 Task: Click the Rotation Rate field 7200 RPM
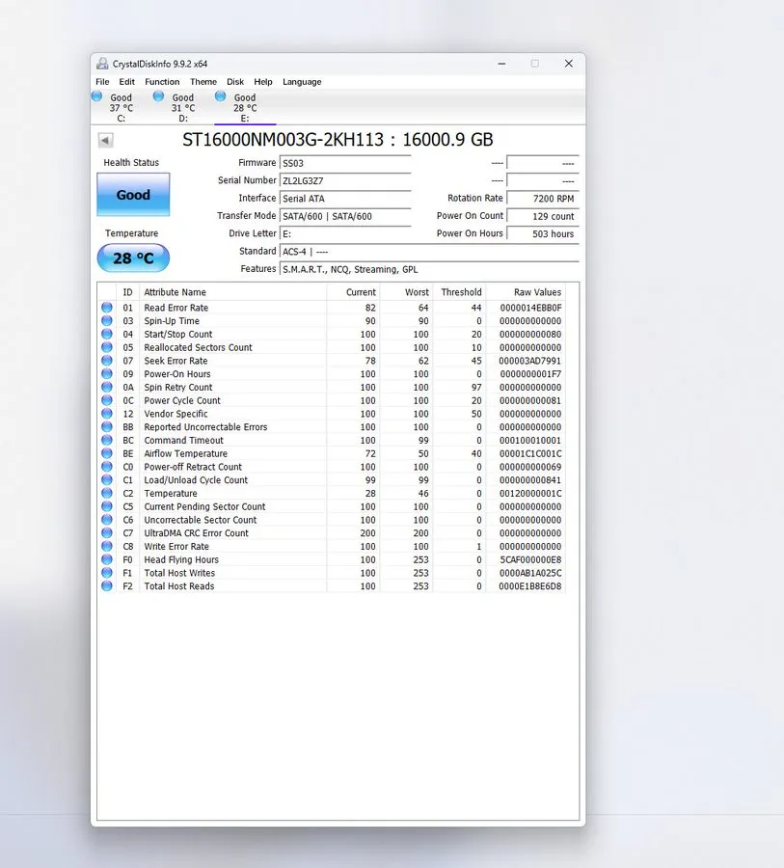(x=543, y=199)
